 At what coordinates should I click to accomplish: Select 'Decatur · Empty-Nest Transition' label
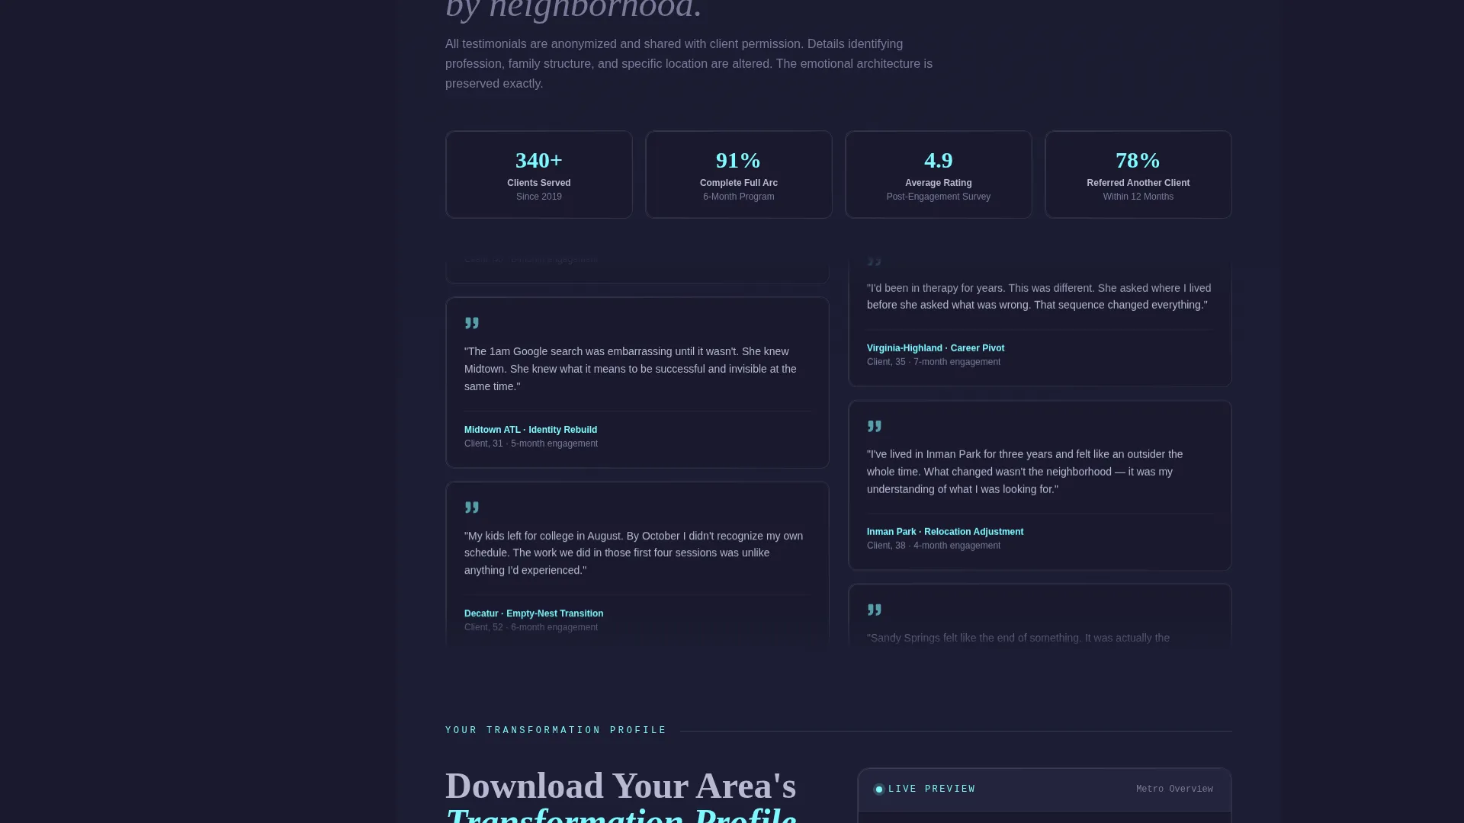pos(534,613)
